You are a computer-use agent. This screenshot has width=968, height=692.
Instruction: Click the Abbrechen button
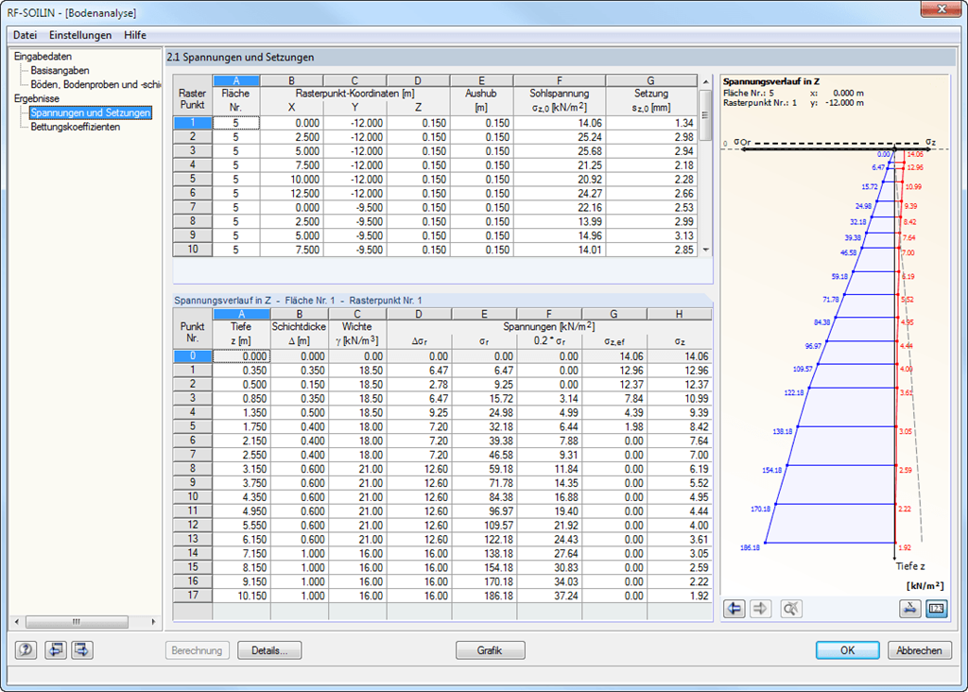pyautogui.click(x=919, y=650)
